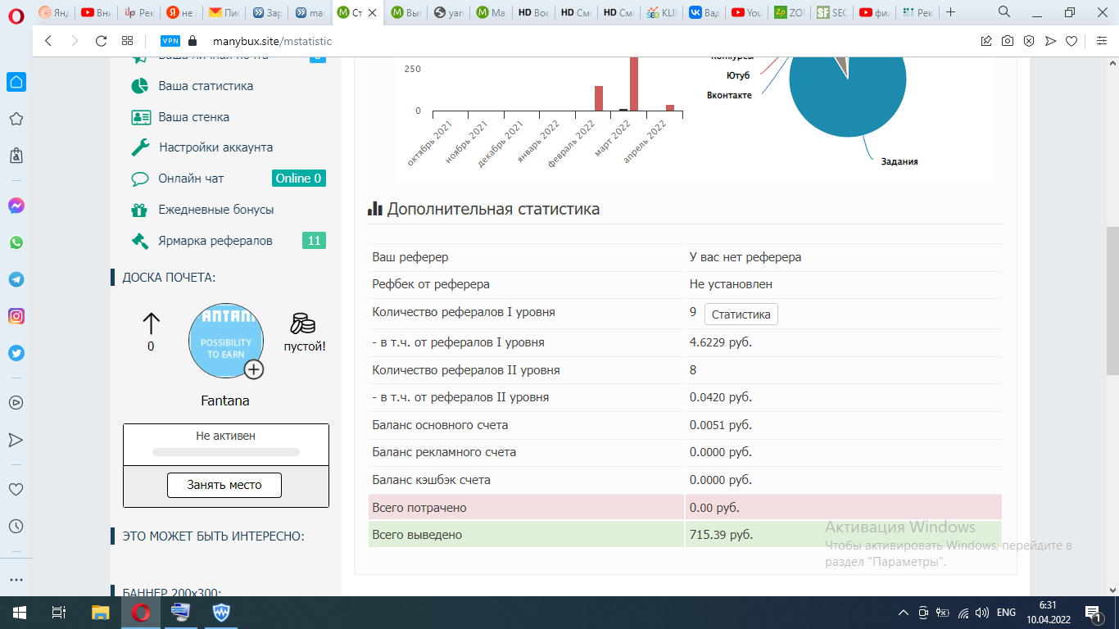Click the plus icon on Fantana avatar
Image resolution: width=1119 pixels, height=629 pixels.
click(254, 369)
